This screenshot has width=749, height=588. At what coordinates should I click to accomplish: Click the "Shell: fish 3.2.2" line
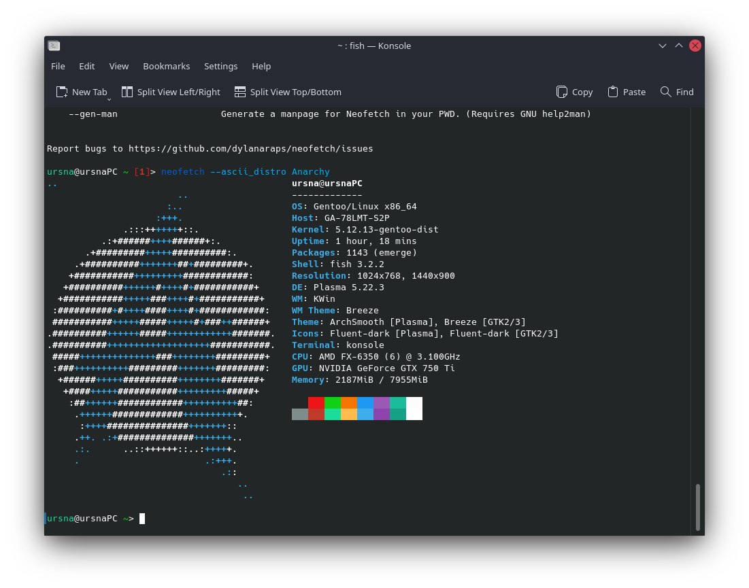[x=338, y=264]
